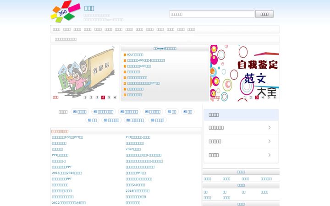Show slide 3 in the 辞职信 carousel
Screen dimensions: 330x206
[x=97, y=98]
